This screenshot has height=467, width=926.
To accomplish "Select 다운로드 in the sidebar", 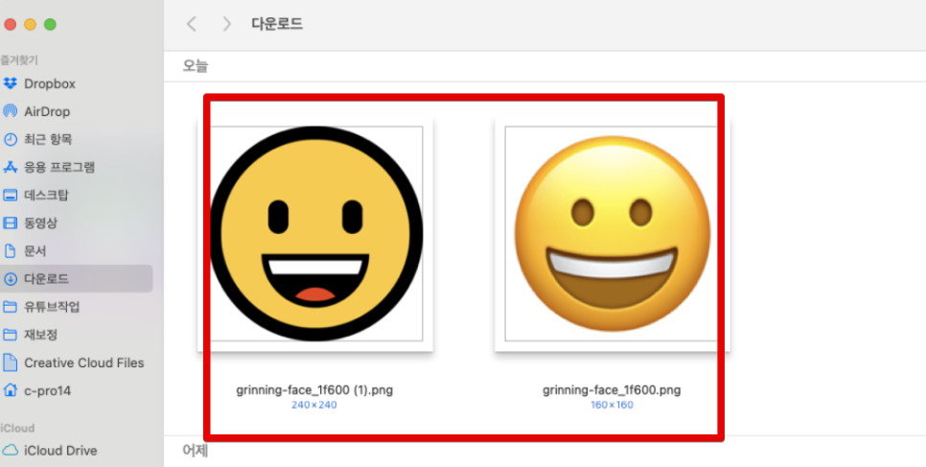I will 76,278.
